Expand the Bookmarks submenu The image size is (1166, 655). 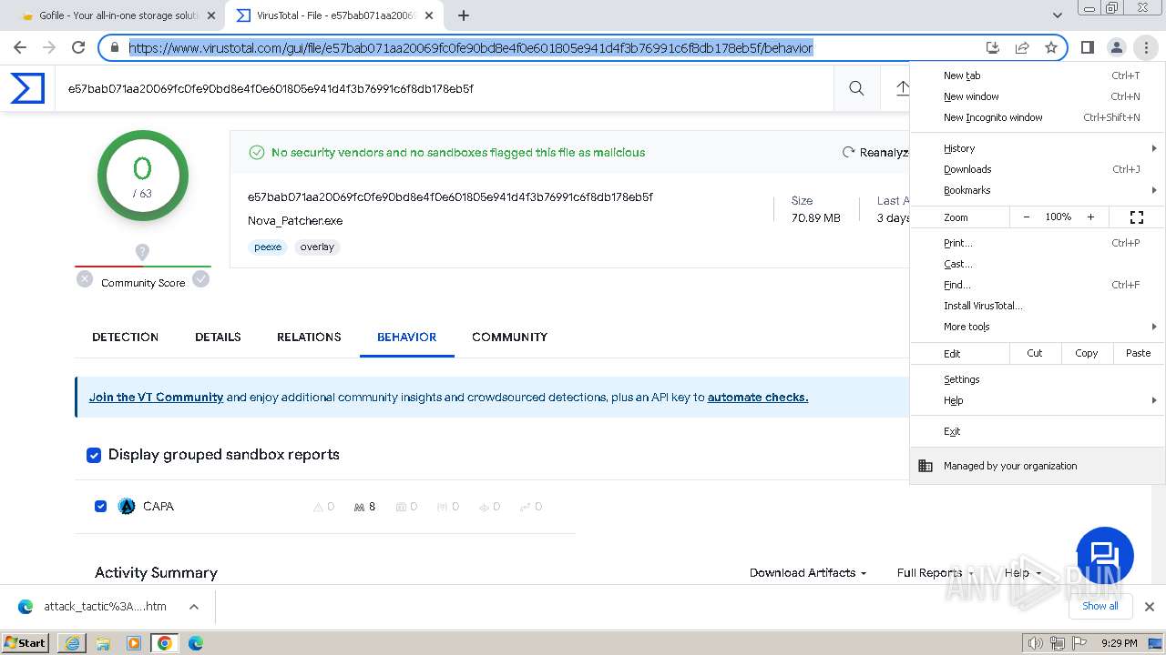point(1038,190)
